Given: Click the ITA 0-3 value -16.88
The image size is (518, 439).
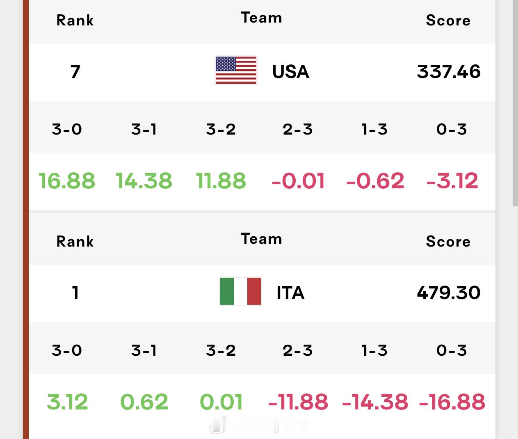Looking at the screenshot, I should [x=452, y=402].
